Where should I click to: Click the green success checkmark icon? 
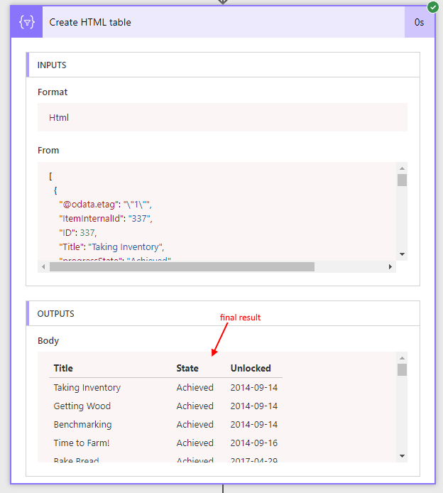pyautogui.click(x=432, y=7)
